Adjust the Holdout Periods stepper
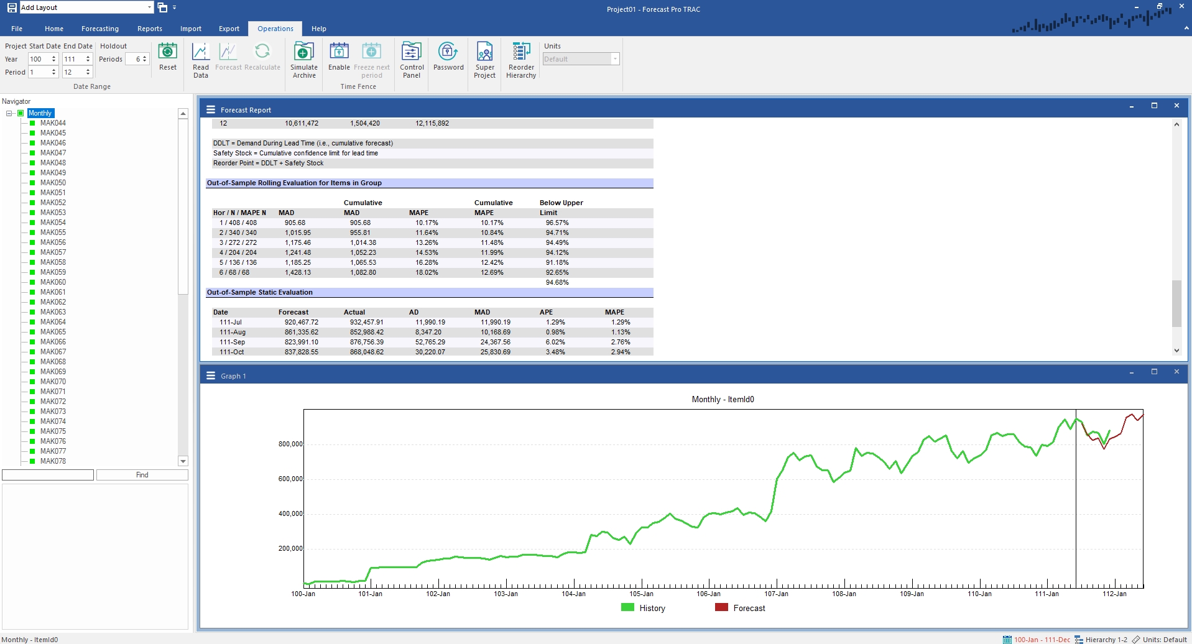 click(x=144, y=59)
